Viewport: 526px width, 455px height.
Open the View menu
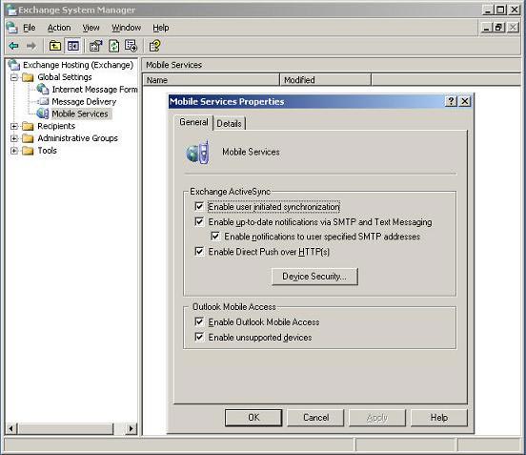pyautogui.click(x=91, y=28)
